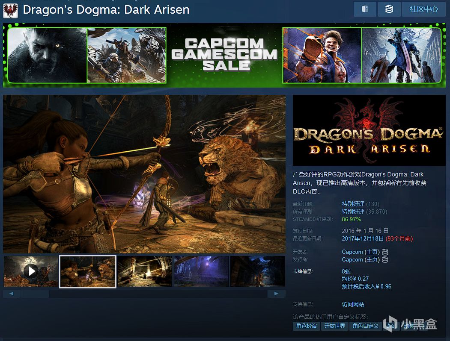The width and height of the screenshot is (450, 341).
Task: Select the glowing light beams screenshot thumbnail
Action: [x=145, y=271]
